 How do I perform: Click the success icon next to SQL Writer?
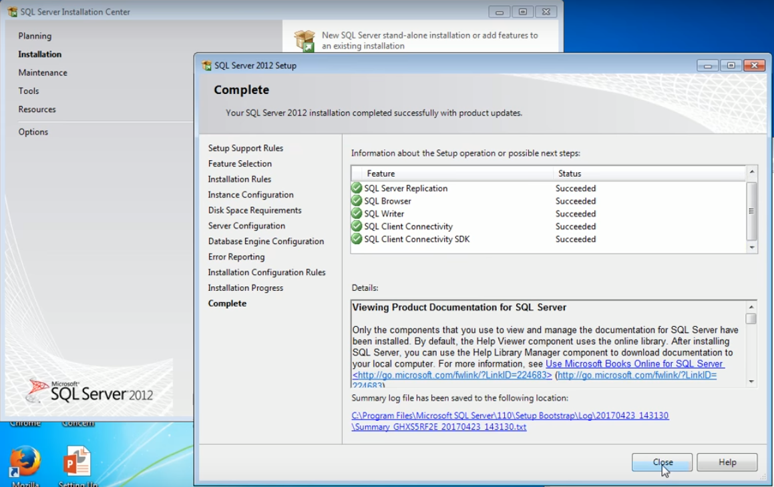coord(357,213)
